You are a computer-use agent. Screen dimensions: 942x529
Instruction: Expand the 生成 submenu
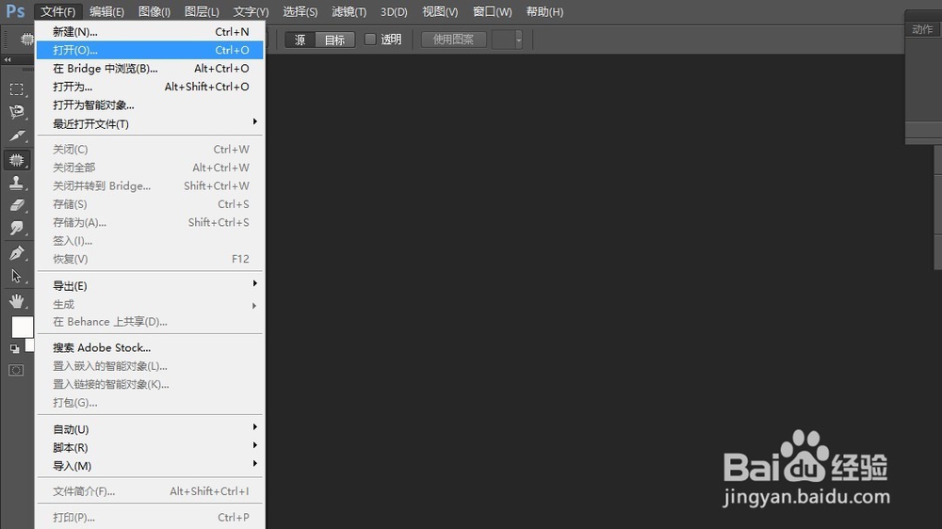point(150,304)
